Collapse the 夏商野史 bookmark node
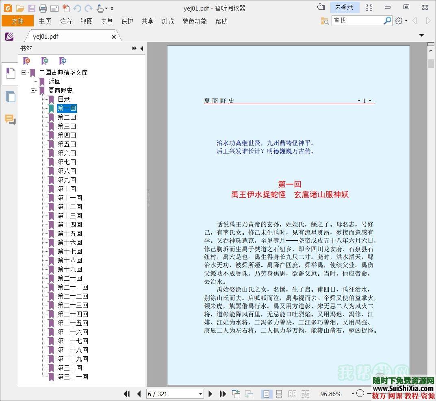The image size is (436, 401). pyautogui.click(x=33, y=90)
